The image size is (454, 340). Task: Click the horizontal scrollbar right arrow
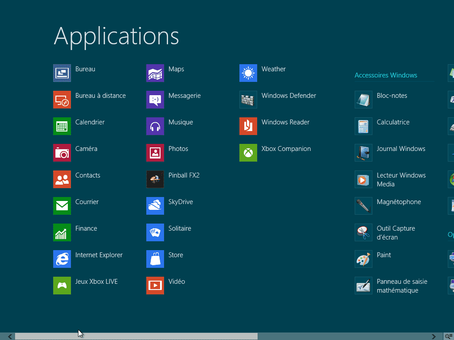434,336
